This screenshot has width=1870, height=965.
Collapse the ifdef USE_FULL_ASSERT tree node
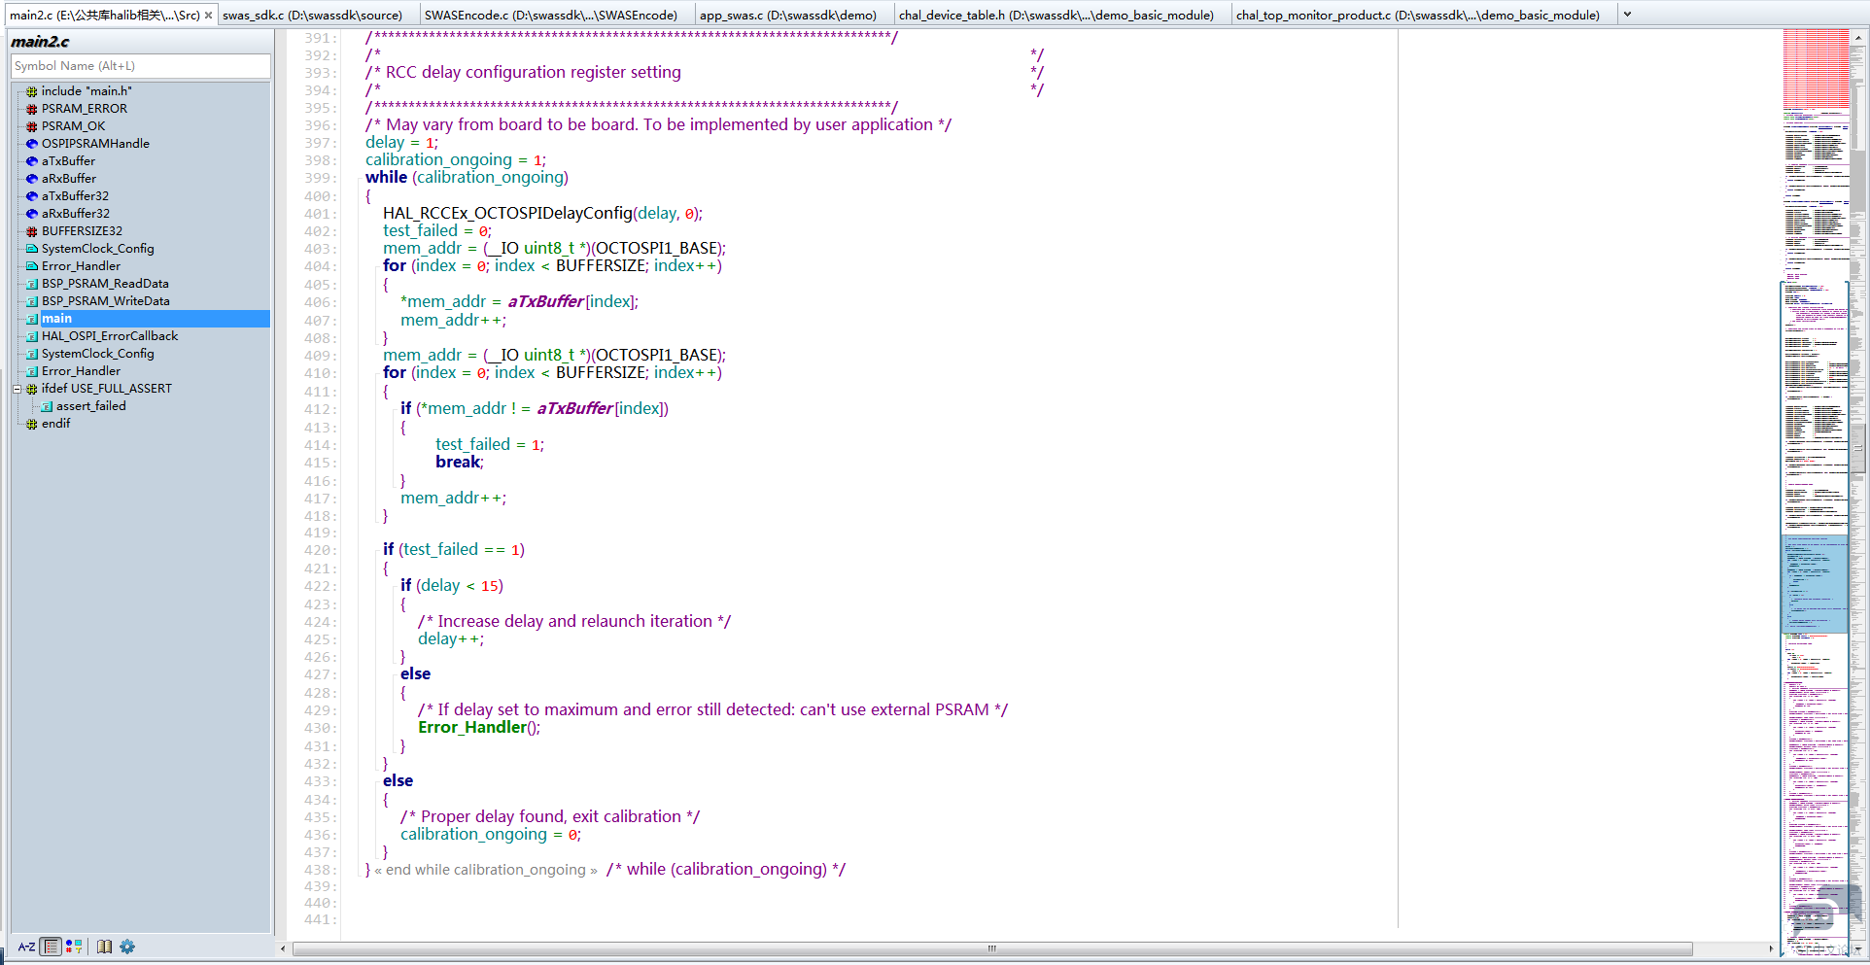tap(17, 389)
